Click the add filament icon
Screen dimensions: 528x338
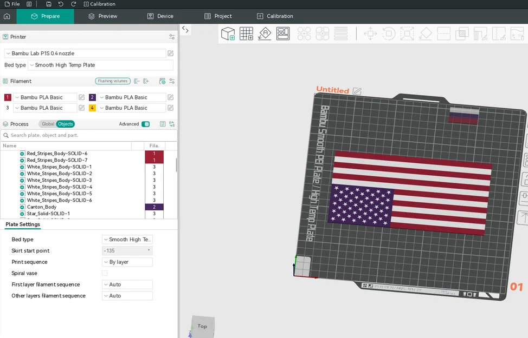pyautogui.click(x=146, y=81)
